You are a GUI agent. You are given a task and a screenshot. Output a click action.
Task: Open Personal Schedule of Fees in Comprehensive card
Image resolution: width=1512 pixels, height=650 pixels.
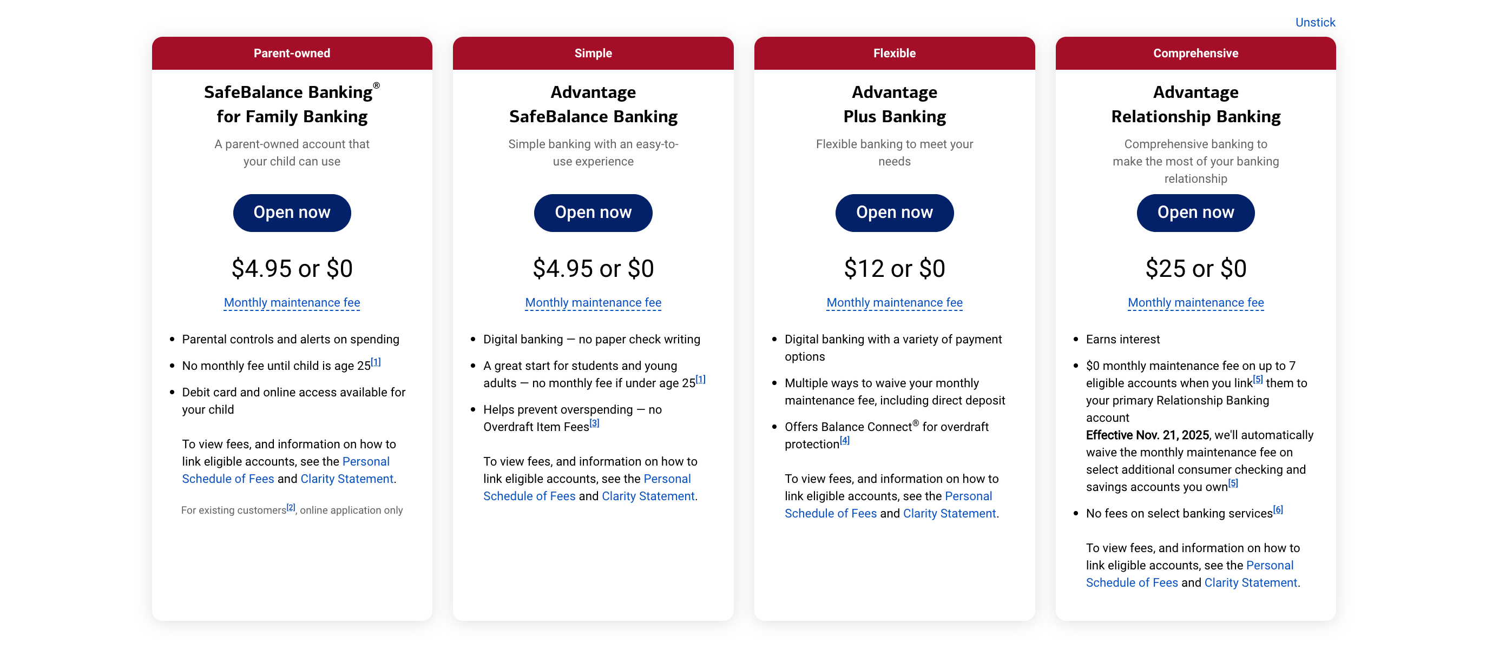pyautogui.click(x=1190, y=574)
